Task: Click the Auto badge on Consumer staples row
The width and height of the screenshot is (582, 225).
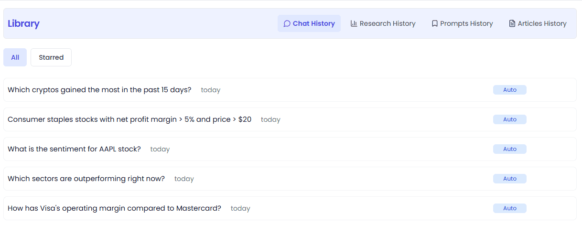Action: point(510,119)
